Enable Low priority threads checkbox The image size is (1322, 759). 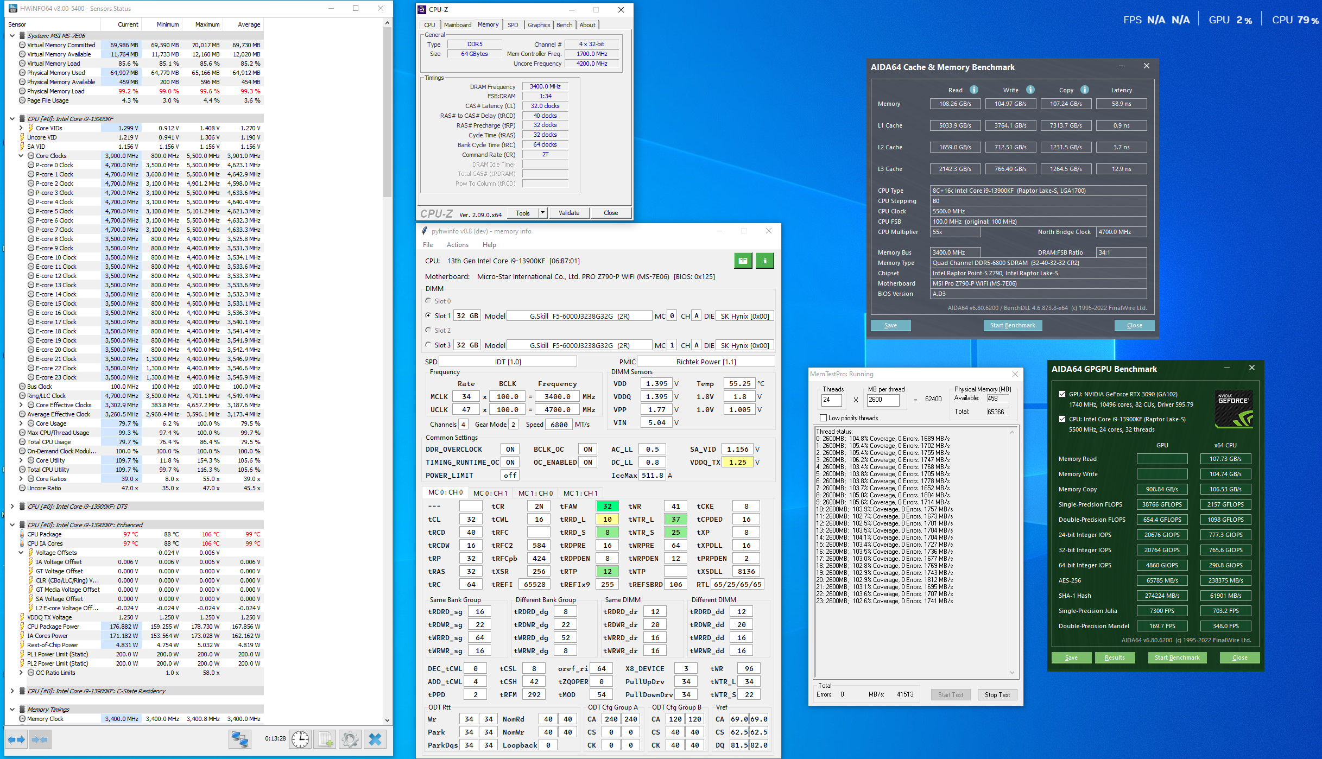(824, 418)
